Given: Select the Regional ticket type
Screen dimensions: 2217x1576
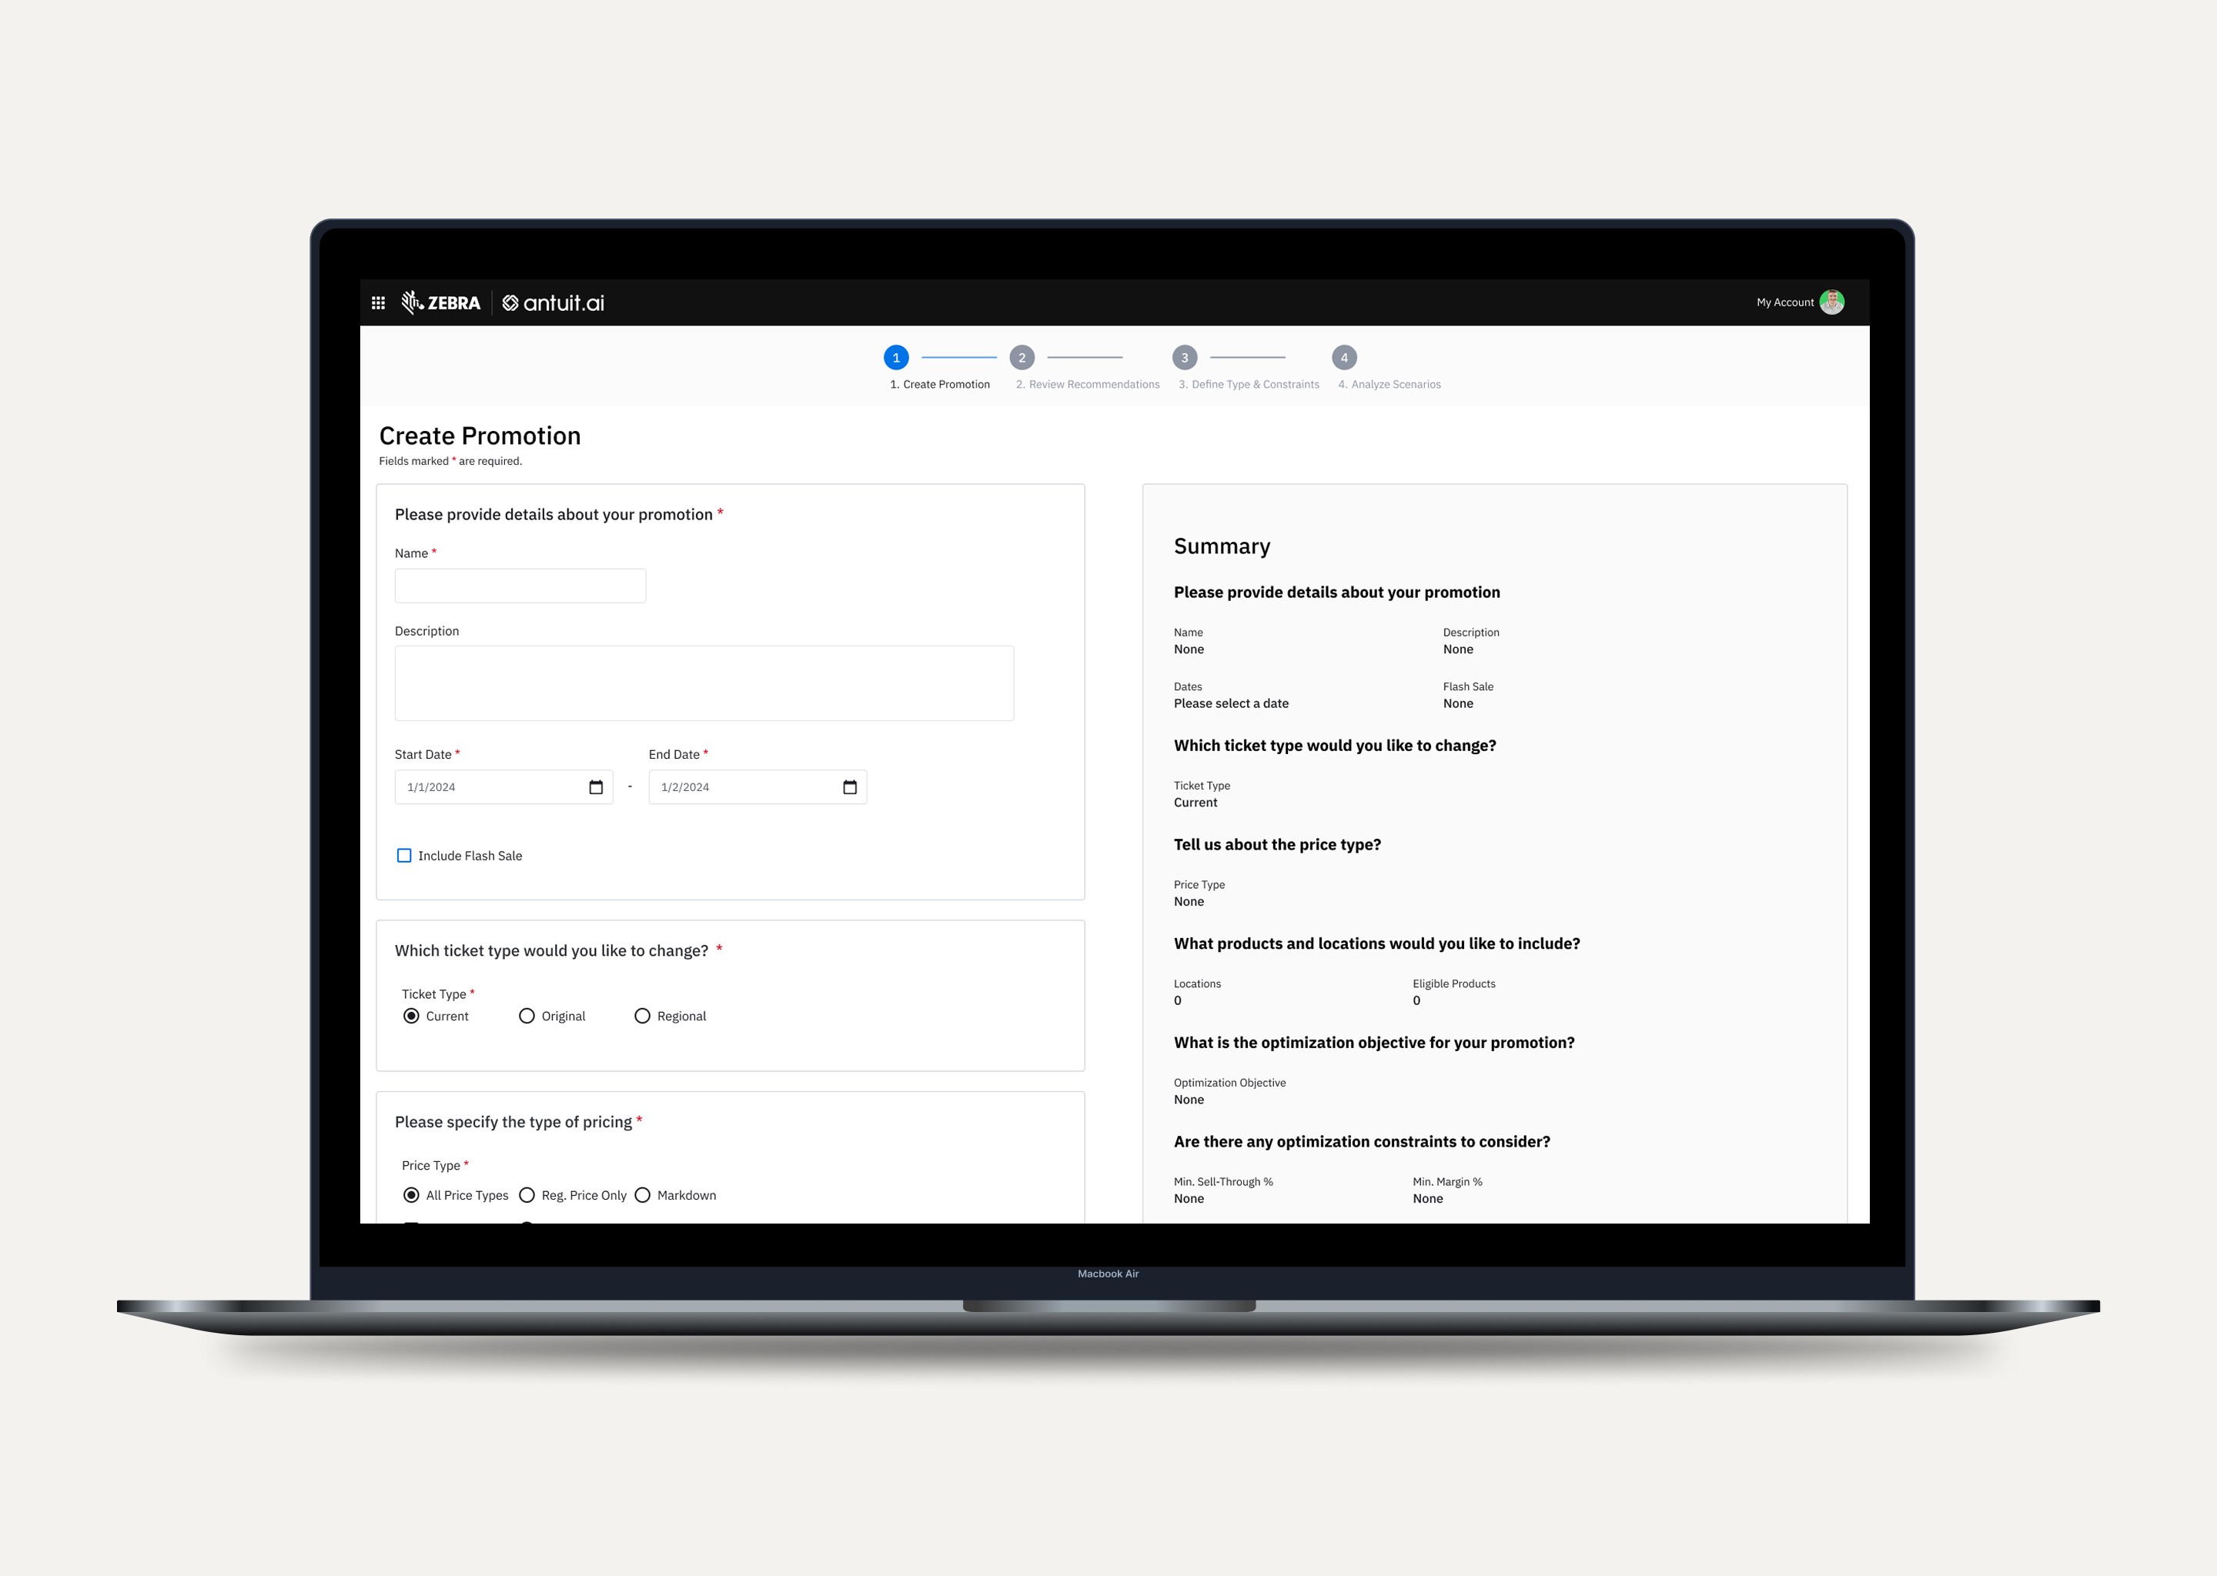Looking at the screenshot, I should click(x=641, y=1015).
